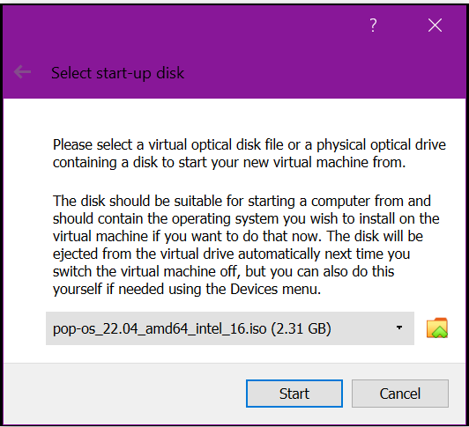This screenshot has height=427, width=469.
Task: Go back using the left arrow icon
Action: pos(22,72)
